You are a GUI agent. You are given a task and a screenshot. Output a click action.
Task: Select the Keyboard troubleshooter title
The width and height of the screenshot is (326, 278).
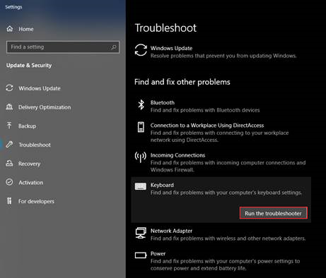point(162,185)
